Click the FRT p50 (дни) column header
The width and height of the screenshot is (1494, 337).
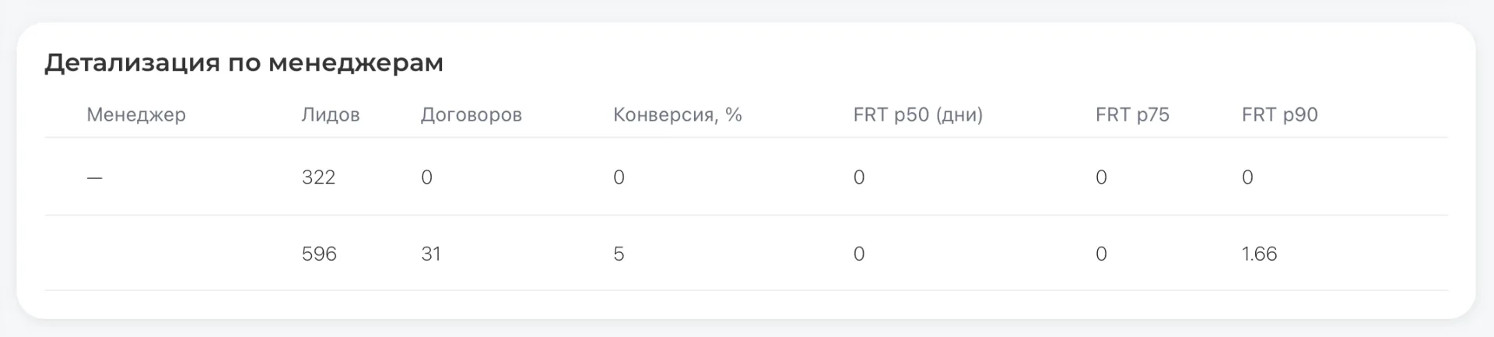pyautogui.click(x=918, y=115)
